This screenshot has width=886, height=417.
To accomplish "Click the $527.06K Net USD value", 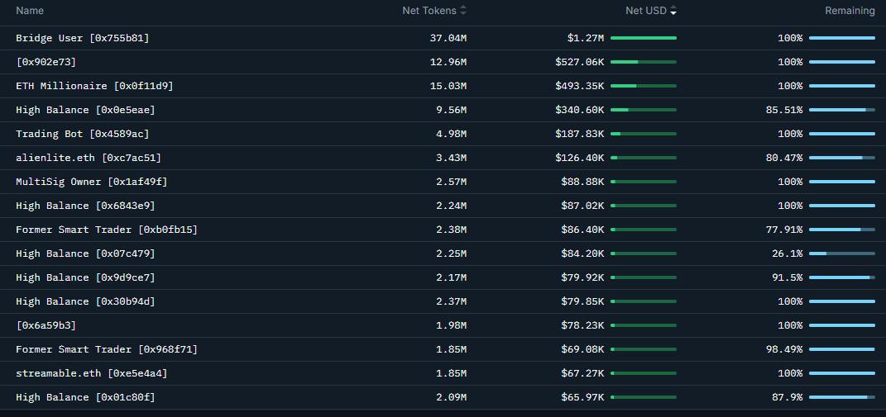I will tap(579, 62).
